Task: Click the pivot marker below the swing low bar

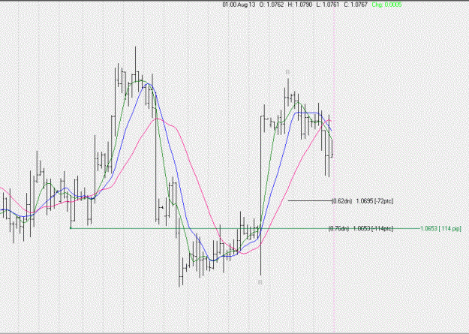Action: click(x=260, y=282)
